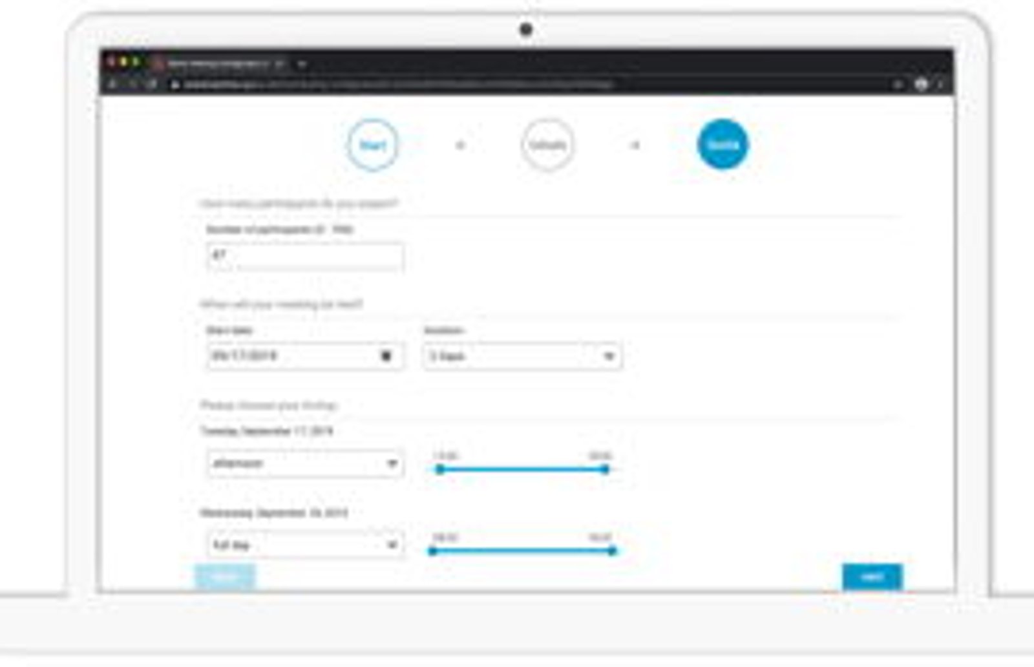Click Tuesday slider's left start-time handle
The image size is (1034, 667).
(439, 469)
